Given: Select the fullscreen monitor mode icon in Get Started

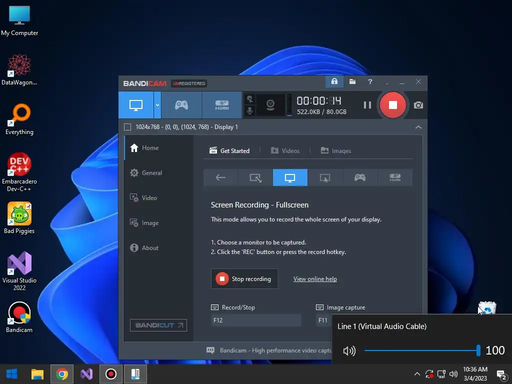Looking at the screenshot, I should [x=290, y=177].
